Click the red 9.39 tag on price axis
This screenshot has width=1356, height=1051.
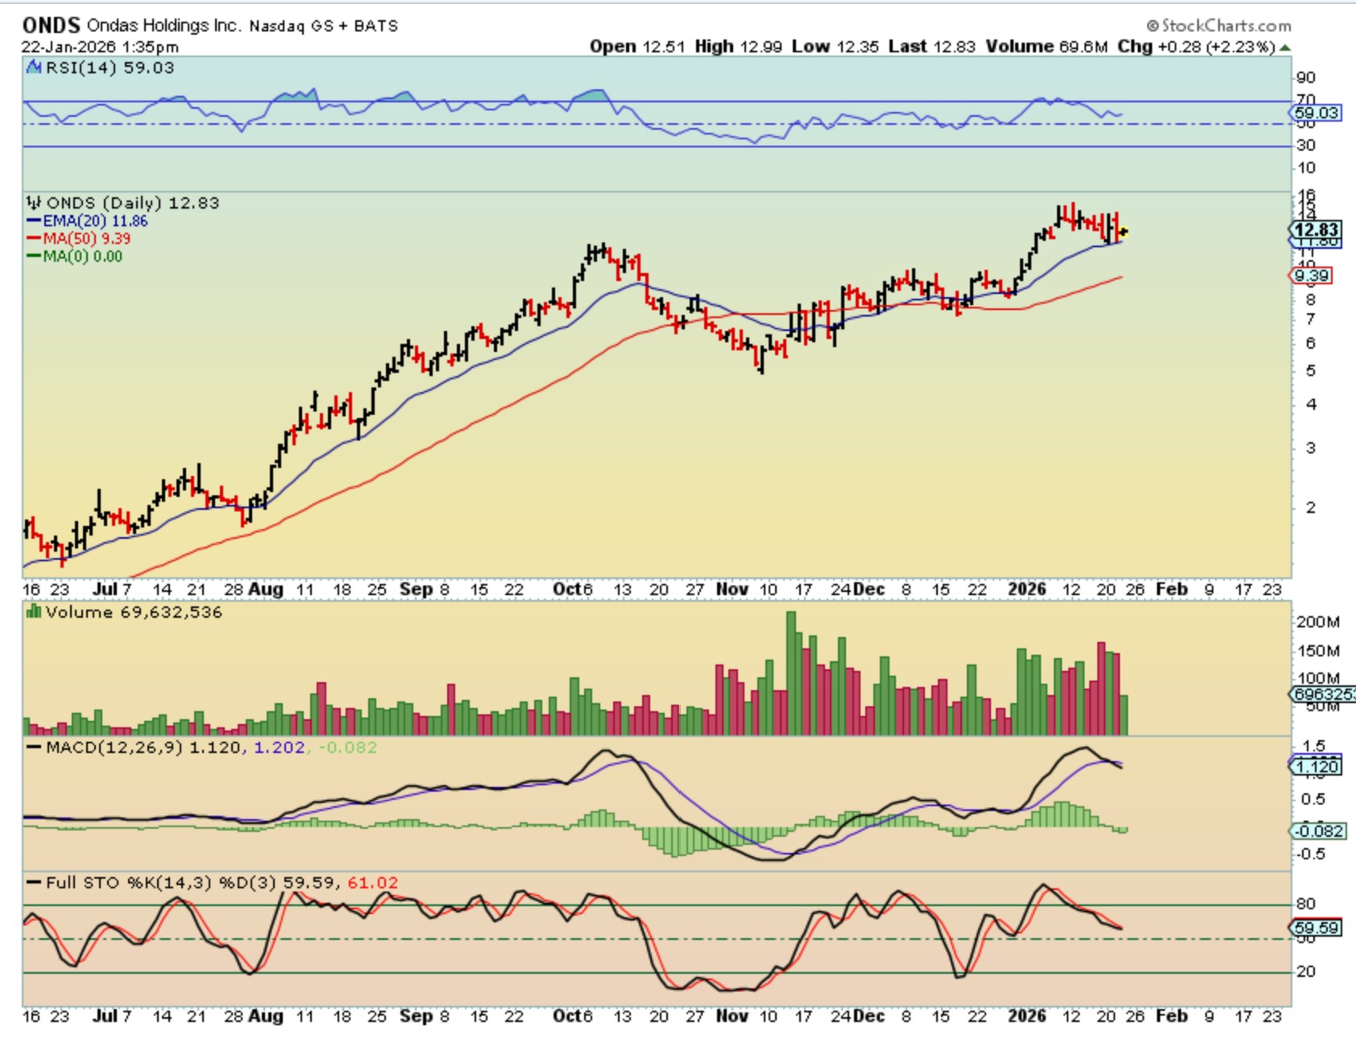coord(1311,276)
